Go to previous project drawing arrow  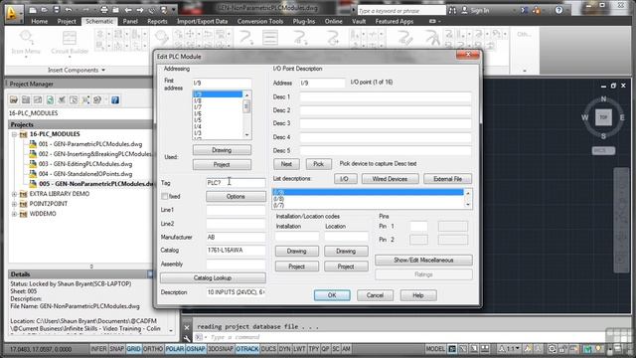click(x=128, y=10)
